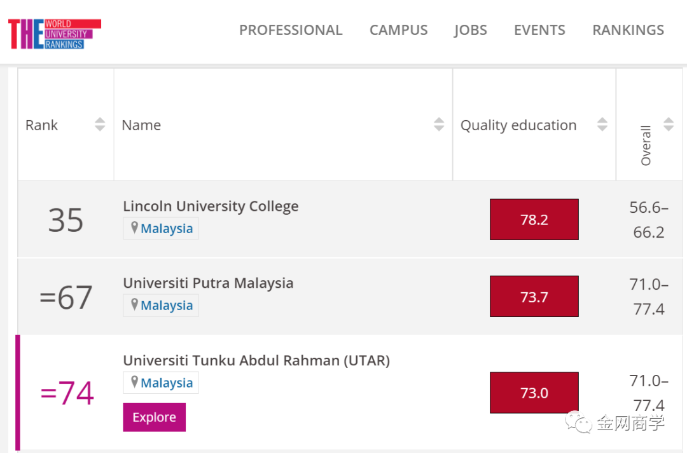Sort table by Name column arrows
The image size is (687, 453).
(439, 125)
